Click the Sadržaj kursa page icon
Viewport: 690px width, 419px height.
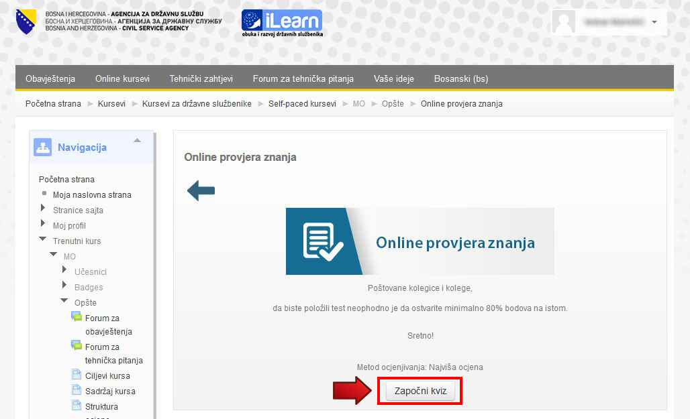[77, 391]
